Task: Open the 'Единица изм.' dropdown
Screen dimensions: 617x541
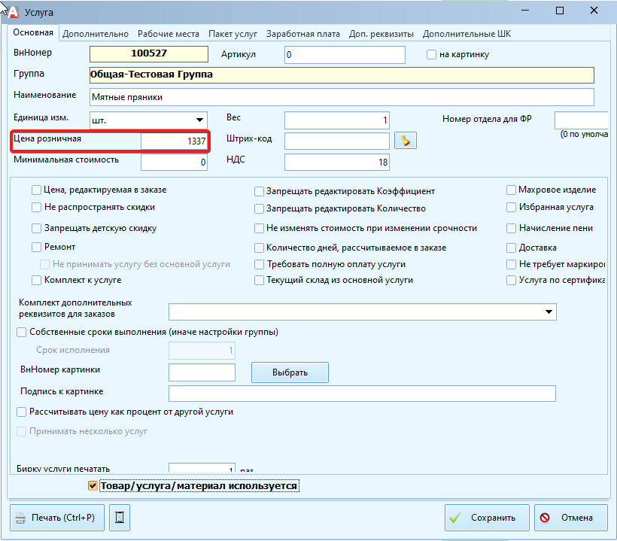Action: (148, 120)
